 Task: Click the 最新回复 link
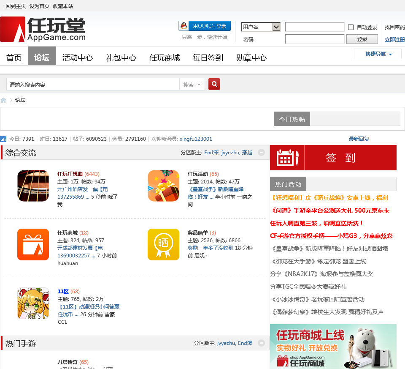click(x=359, y=139)
